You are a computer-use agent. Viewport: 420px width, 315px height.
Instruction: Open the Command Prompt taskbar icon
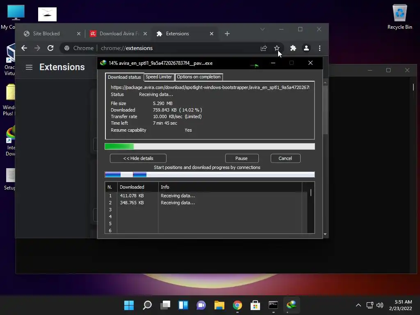click(273, 305)
